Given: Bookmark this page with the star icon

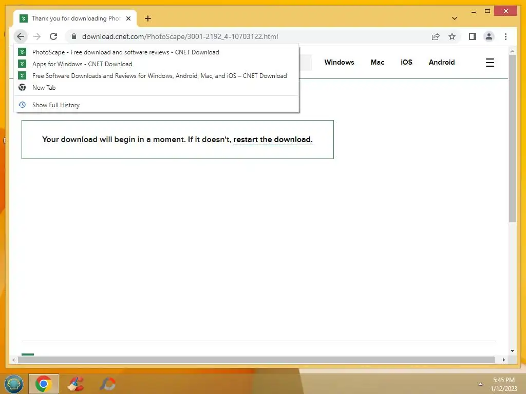Looking at the screenshot, I should (452, 36).
